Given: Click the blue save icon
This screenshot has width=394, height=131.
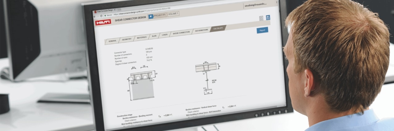Looking at the screenshot, I should (x=268, y=18).
